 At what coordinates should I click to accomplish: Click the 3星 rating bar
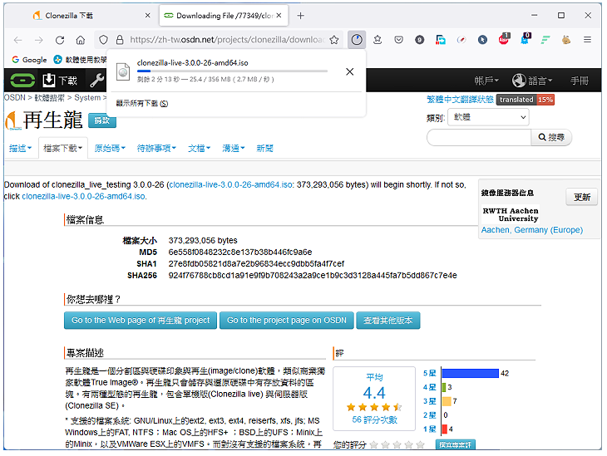point(447,401)
